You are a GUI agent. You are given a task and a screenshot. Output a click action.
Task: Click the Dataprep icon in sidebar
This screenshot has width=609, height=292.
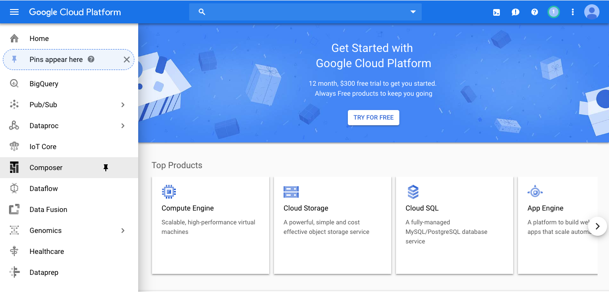click(14, 272)
